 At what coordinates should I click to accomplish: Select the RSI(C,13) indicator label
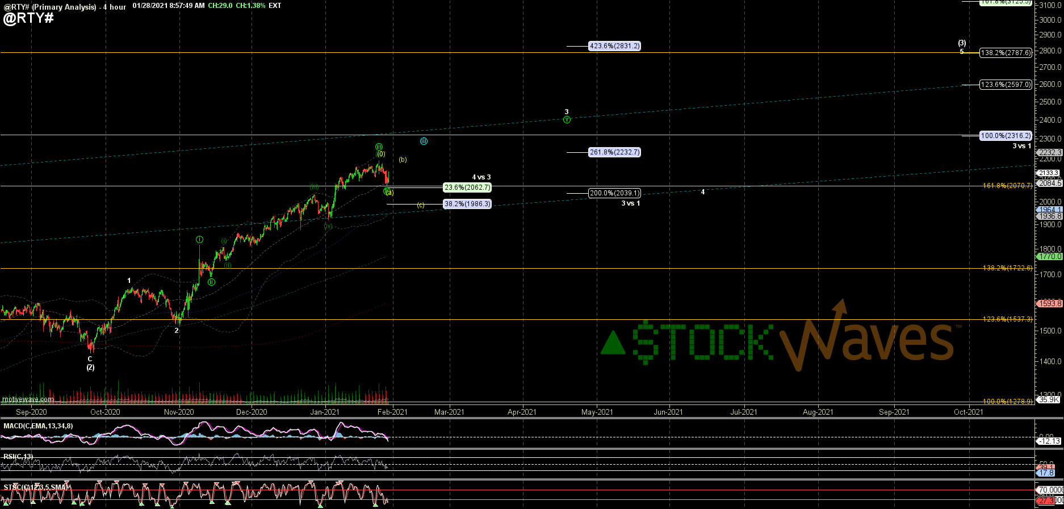click(x=17, y=456)
